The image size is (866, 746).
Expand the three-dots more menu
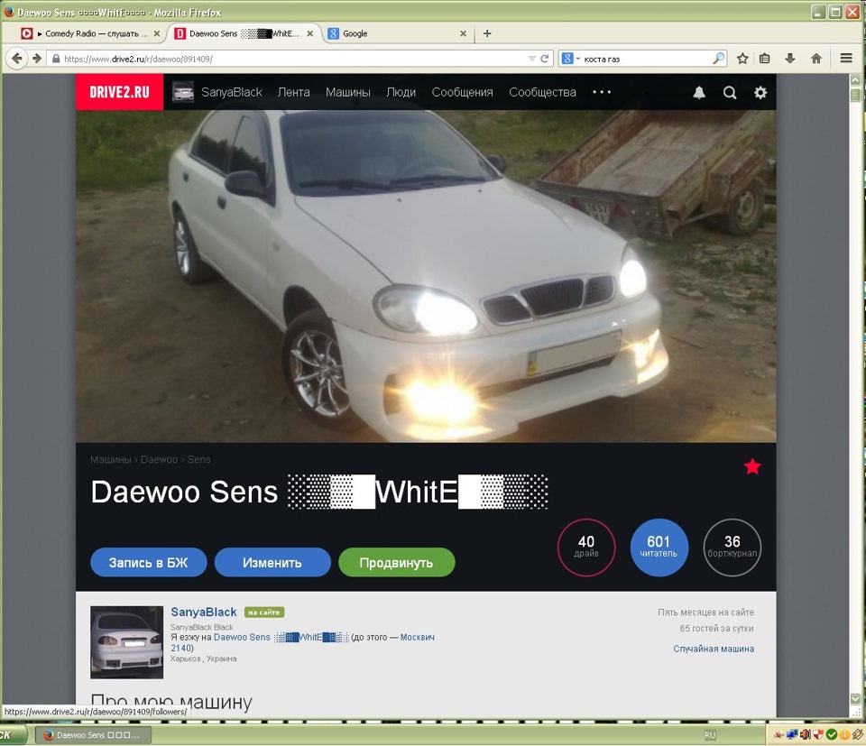click(602, 92)
